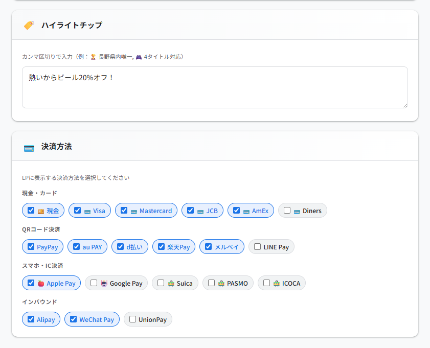Click the train icon in the ICOCA chip
The width and height of the screenshot is (430, 348).
[x=277, y=284]
